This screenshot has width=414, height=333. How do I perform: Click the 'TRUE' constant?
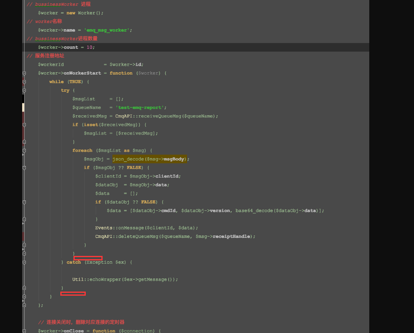(75, 82)
